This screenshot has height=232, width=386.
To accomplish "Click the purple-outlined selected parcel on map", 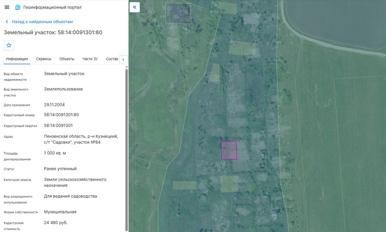I will click(x=229, y=150).
